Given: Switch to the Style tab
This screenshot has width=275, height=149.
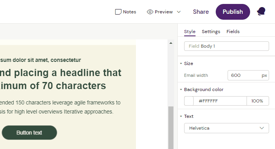Looking at the screenshot, I should tap(190, 32).
